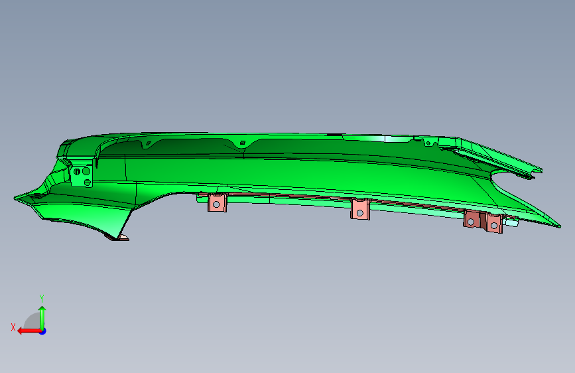This screenshot has height=373, width=575.
Task: Click the blue Z axis dot at triad origin
Action: [x=43, y=331]
